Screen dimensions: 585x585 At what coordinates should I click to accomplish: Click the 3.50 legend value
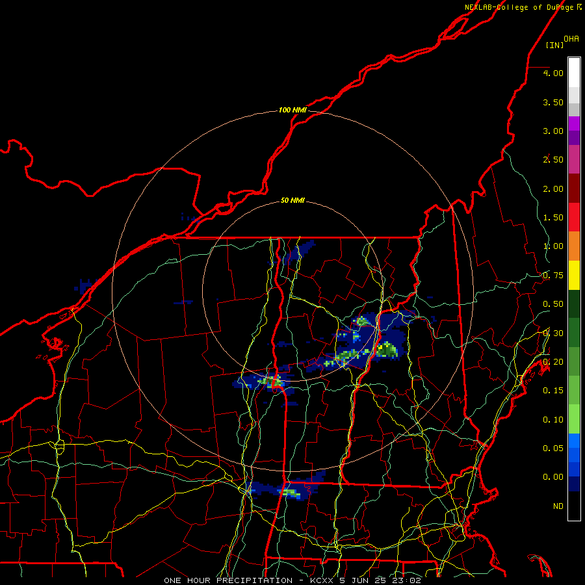click(553, 102)
